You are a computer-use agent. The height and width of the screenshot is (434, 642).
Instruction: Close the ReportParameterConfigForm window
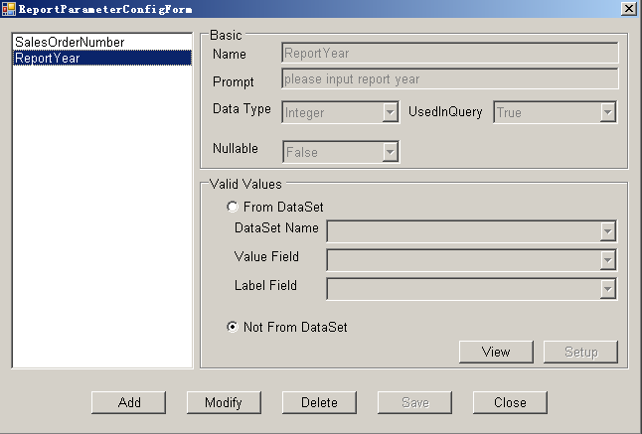click(x=628, y=9)
